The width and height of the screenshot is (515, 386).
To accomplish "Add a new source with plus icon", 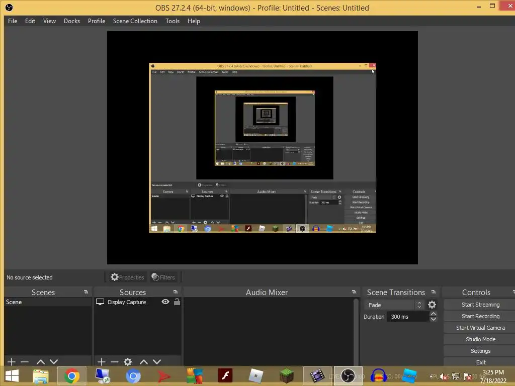I will (x=102, y=362).
